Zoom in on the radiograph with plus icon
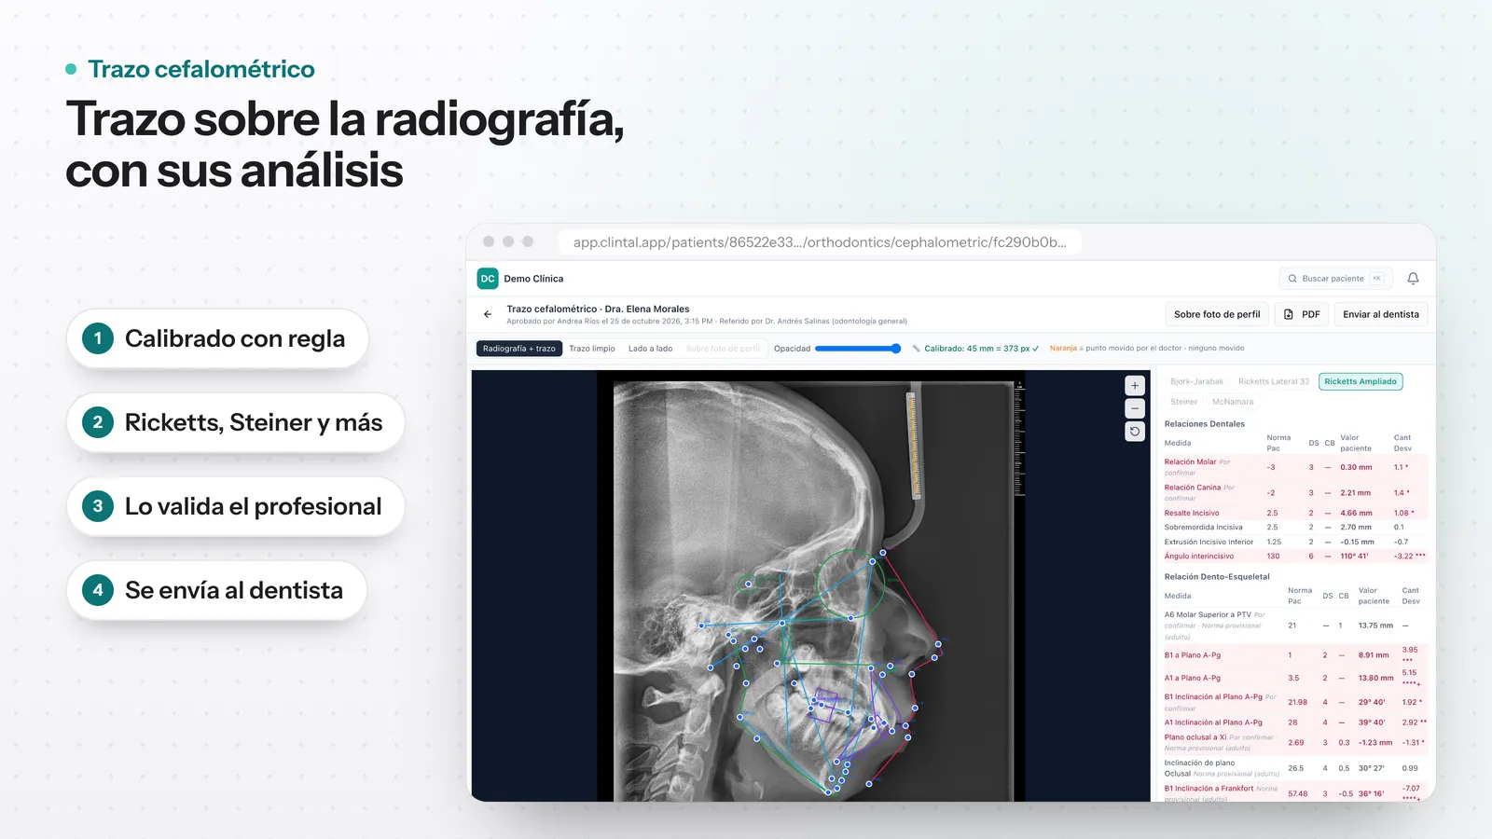The image size is (1492, 839). [1135, 386]
